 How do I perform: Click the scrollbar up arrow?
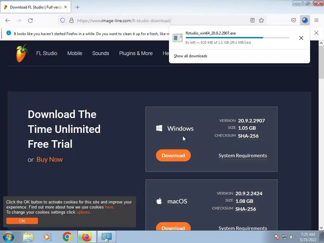[321, 43]
